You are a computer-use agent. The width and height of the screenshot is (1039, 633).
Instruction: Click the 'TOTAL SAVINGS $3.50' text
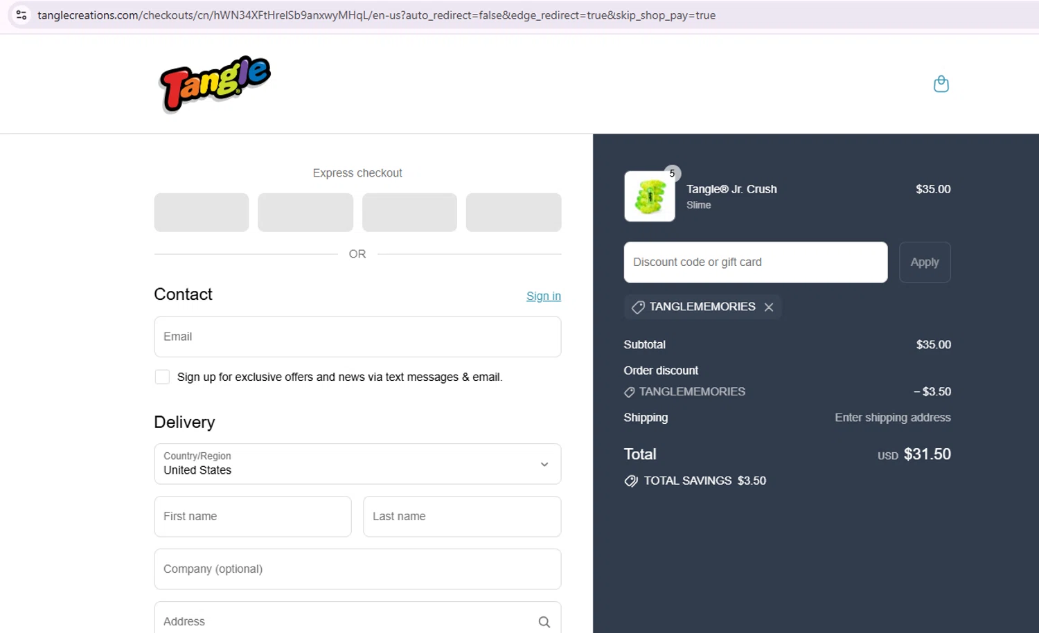(x=705, y=481)
